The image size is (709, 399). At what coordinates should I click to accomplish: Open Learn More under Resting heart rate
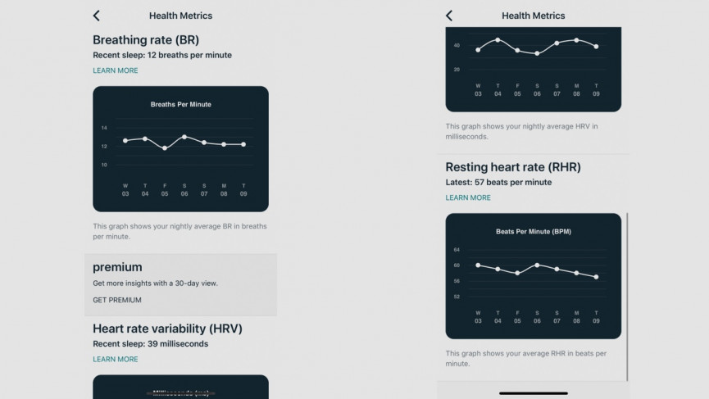point(468,197)
